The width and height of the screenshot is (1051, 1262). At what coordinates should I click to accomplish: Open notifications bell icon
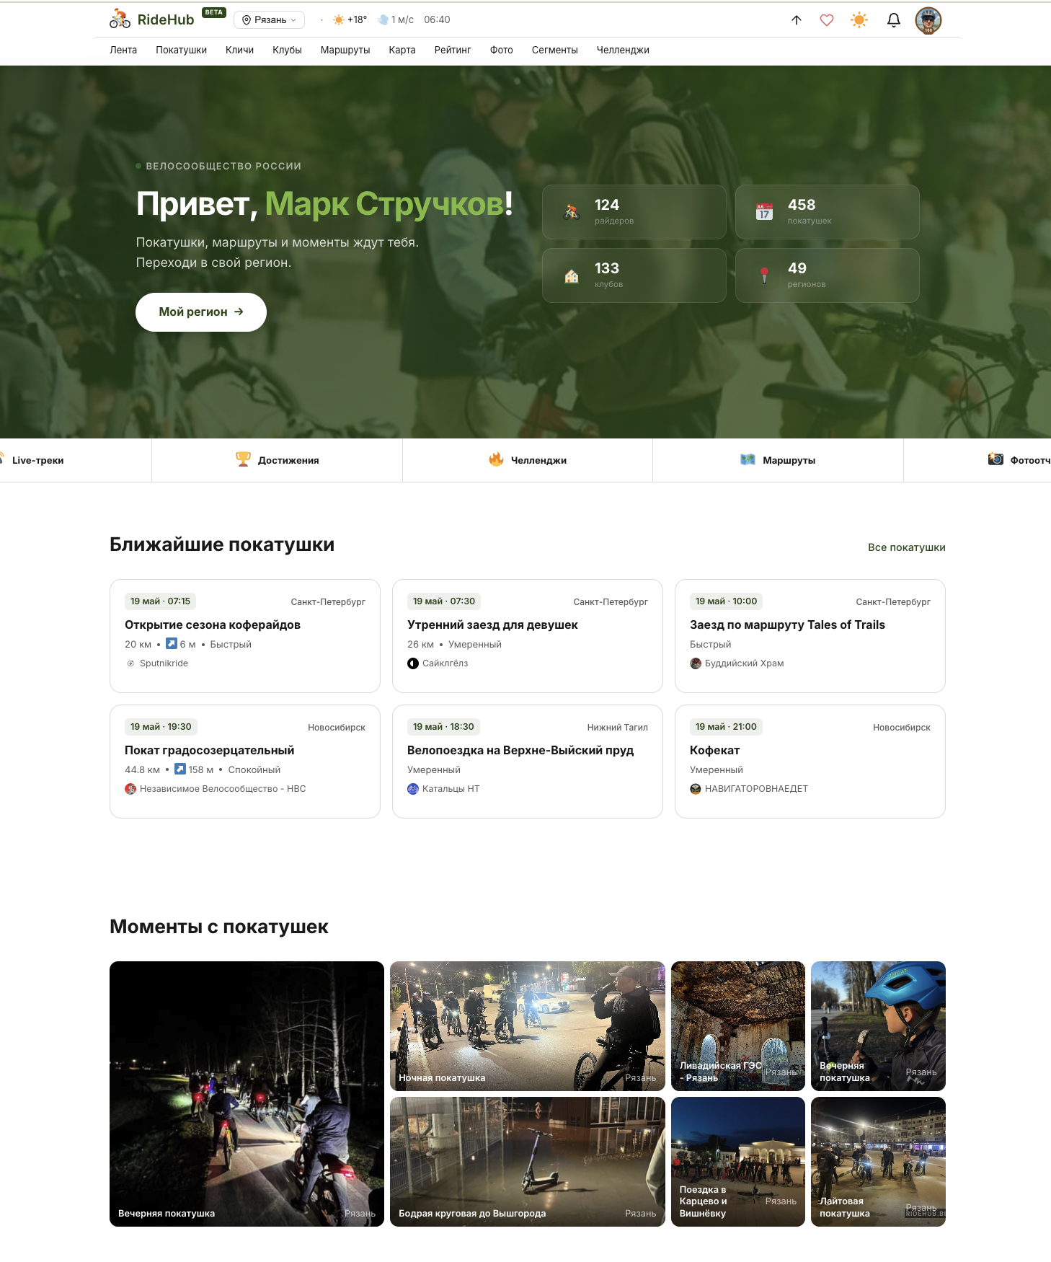pos(894,20)
